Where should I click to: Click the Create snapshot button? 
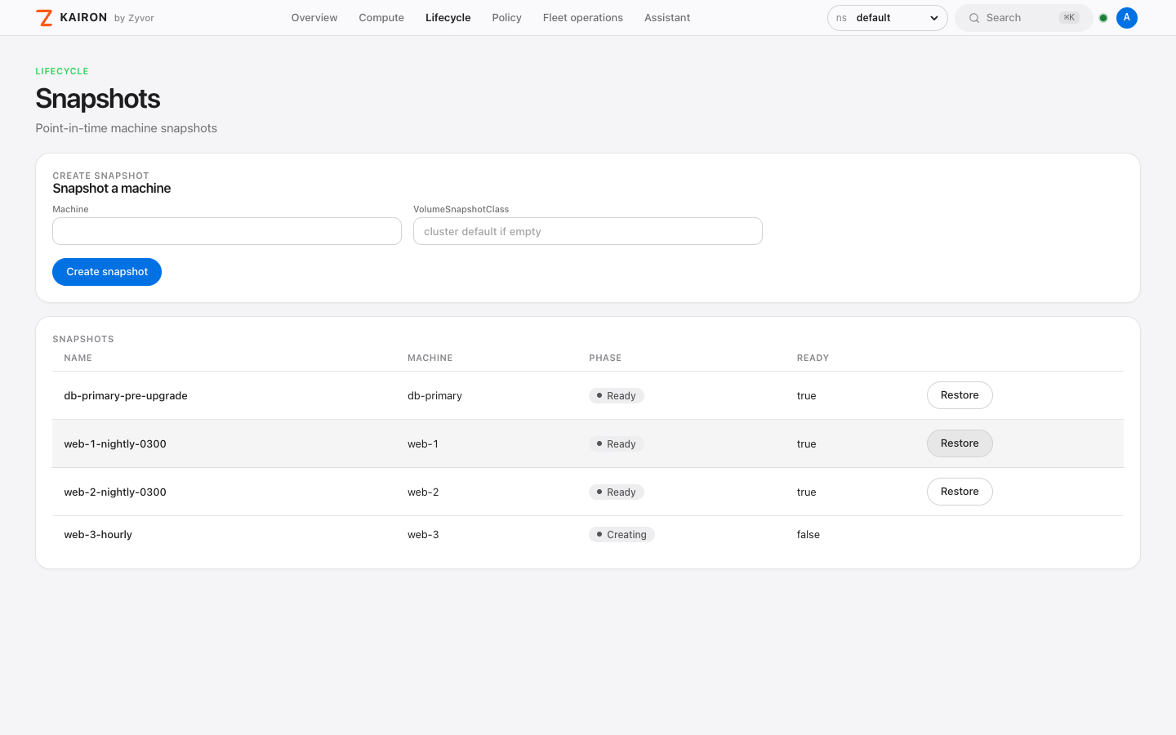click(x=107, y=272)
